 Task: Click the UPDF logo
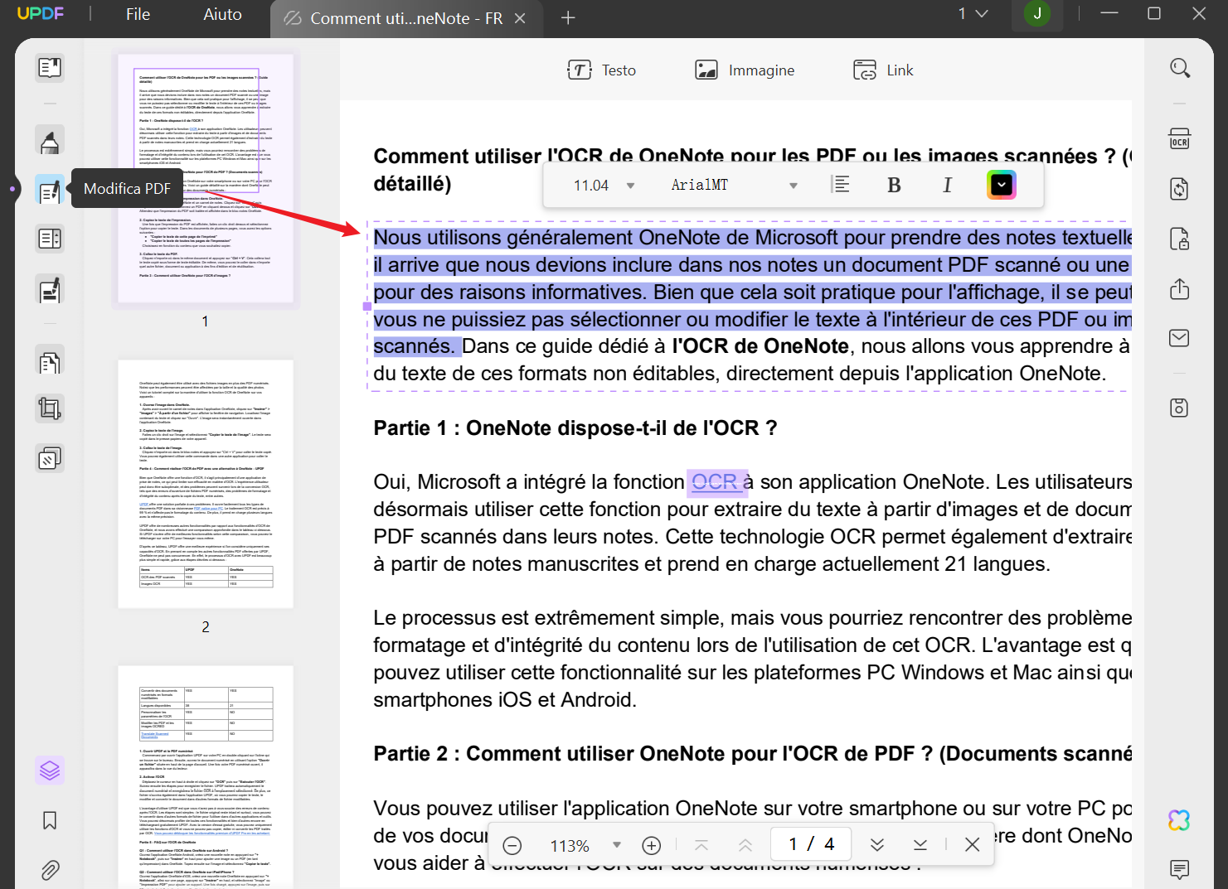pos(40,13)
